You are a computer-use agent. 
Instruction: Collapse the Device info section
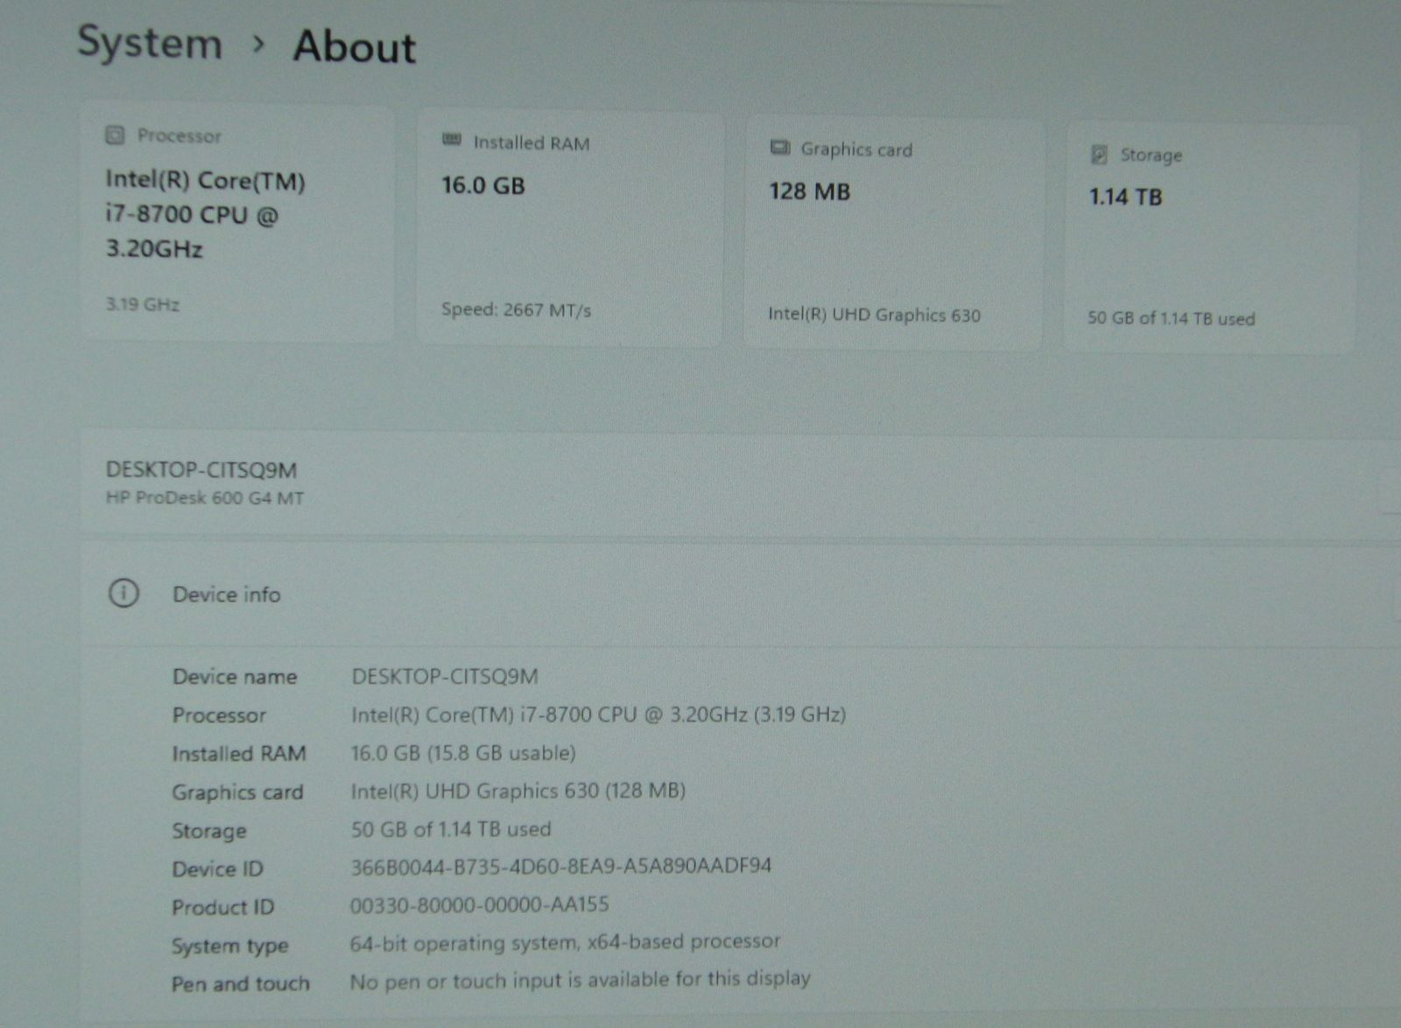pos(740,594)
